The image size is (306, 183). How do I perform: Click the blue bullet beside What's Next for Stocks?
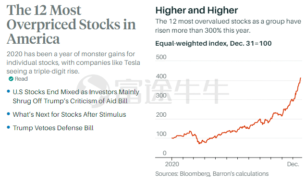pyautogui.click(x=8, y=114)
